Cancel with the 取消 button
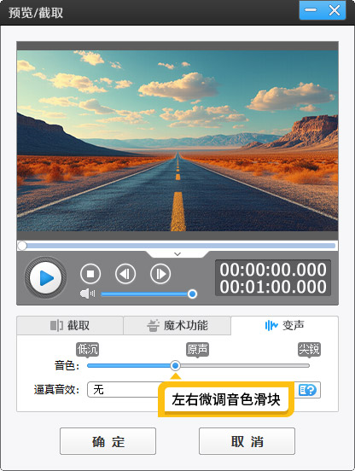The width and height of the screenshot is (355, 471). 247,441
